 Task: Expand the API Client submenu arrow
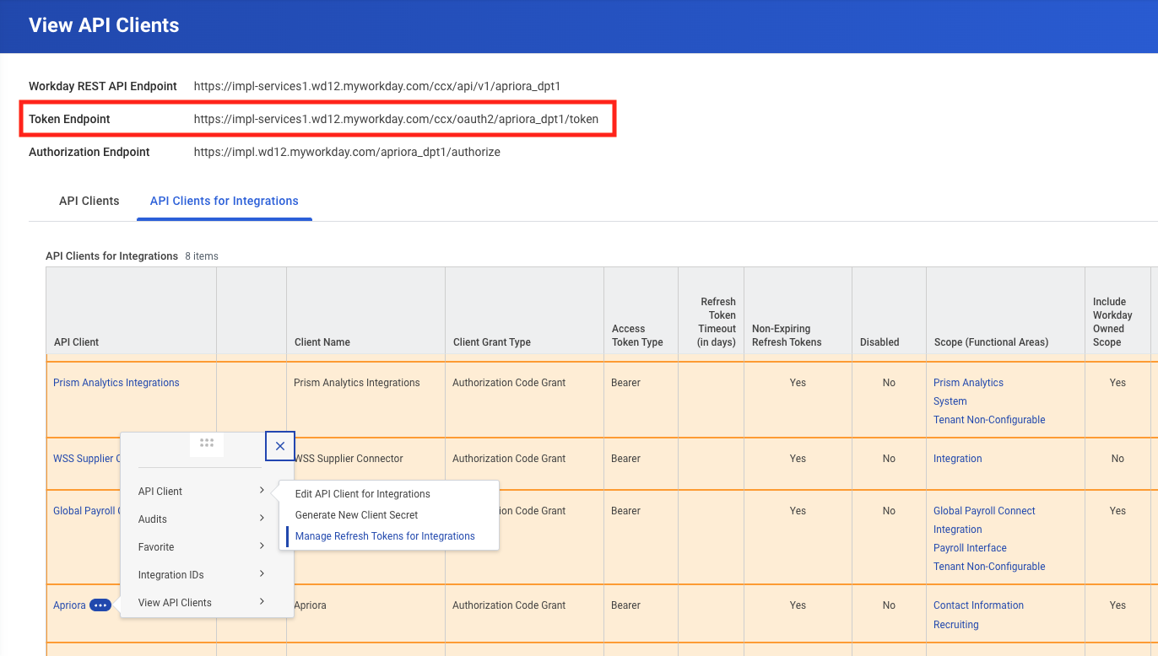[262, 491]
